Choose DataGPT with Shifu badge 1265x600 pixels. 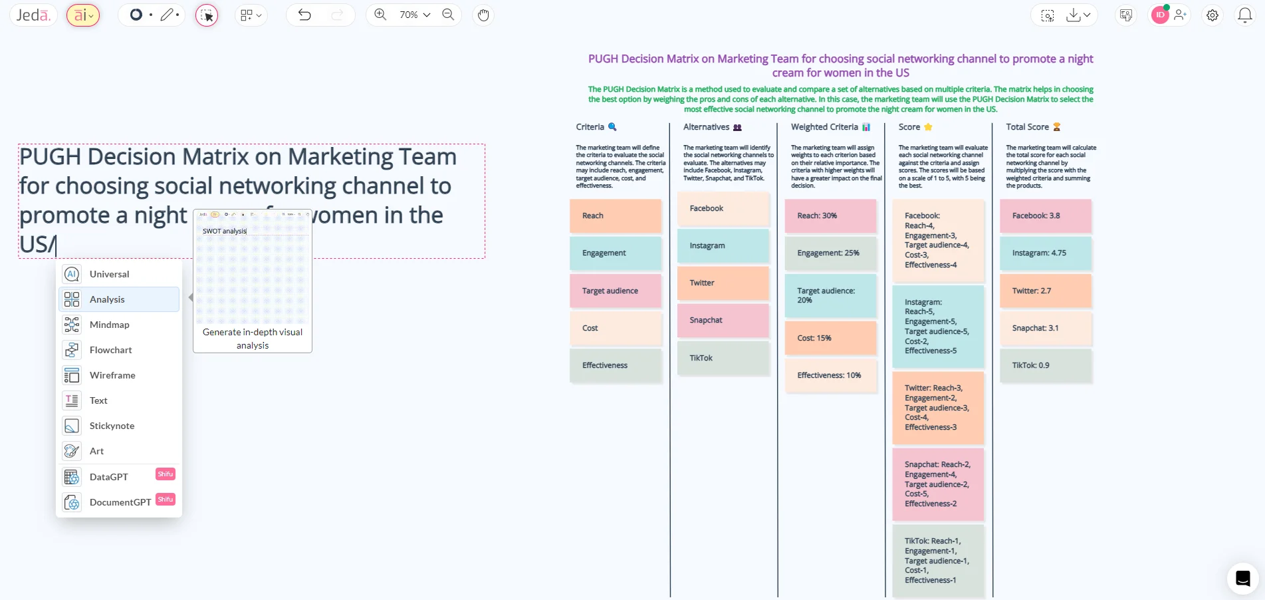tap(109, 477)
